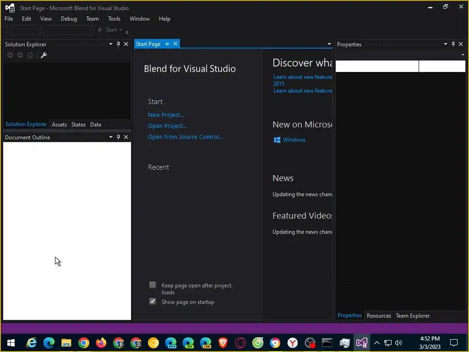Close the Properties panel

(x=461, y=44)
